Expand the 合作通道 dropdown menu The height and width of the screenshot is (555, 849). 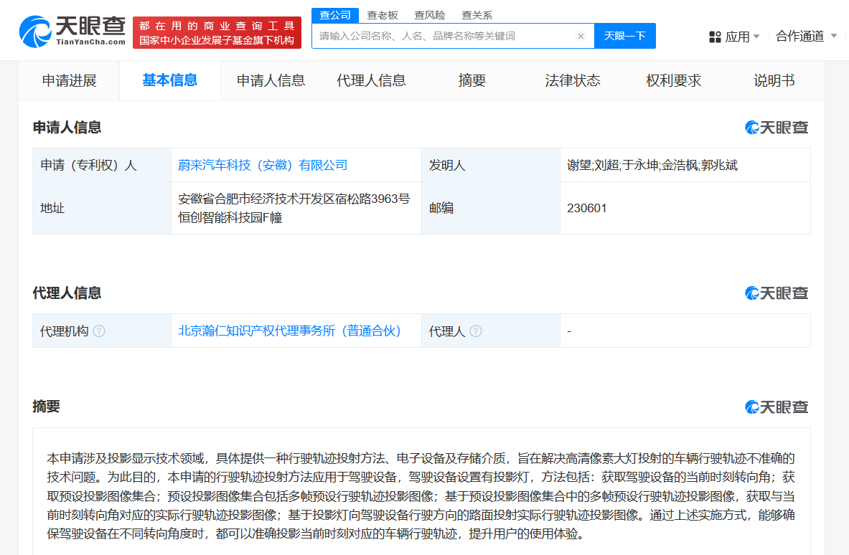pos(806,36)
